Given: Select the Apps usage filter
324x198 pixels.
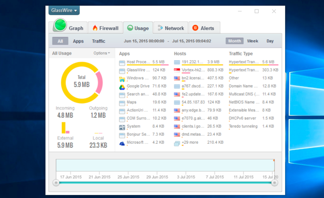Looking at the screenshot, I should click(78, 41).
